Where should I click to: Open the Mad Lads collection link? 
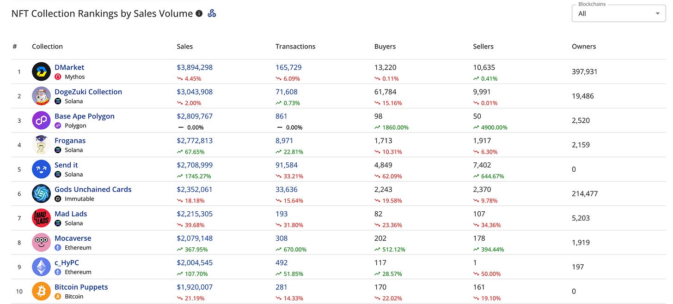coord(71,214)
